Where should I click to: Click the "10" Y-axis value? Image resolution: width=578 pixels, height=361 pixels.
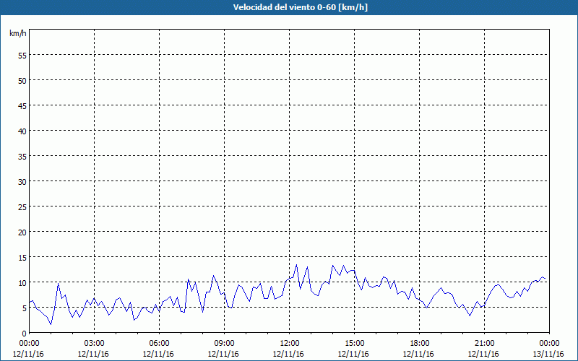click(22, 282)
